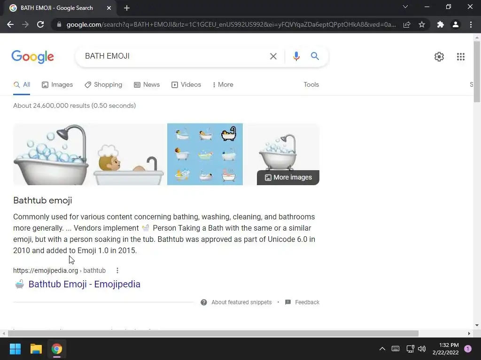481x360 pixels.
Task: Click the Bathtub emoji heading
Action: (x=43, y=201)
